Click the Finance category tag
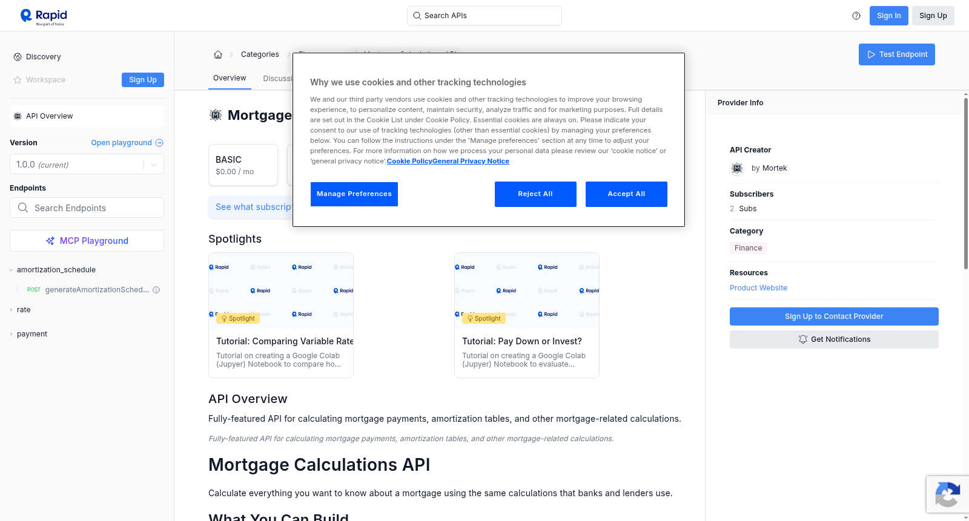969x521 pixels. (749, 248)
